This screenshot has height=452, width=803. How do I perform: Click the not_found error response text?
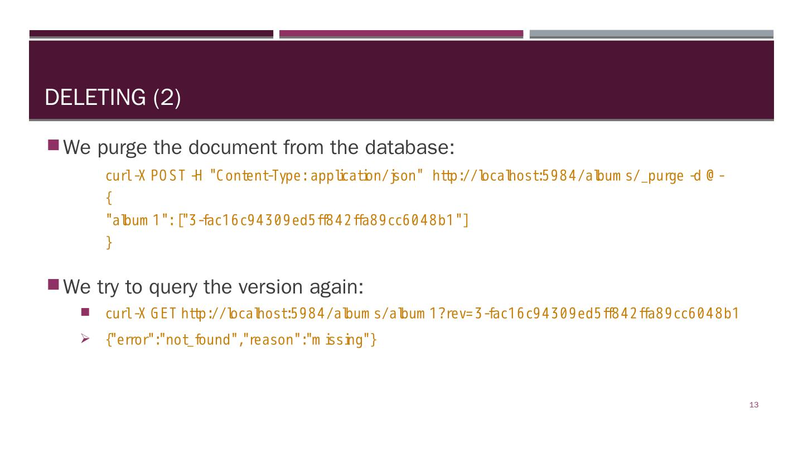(x=241, y=339)
